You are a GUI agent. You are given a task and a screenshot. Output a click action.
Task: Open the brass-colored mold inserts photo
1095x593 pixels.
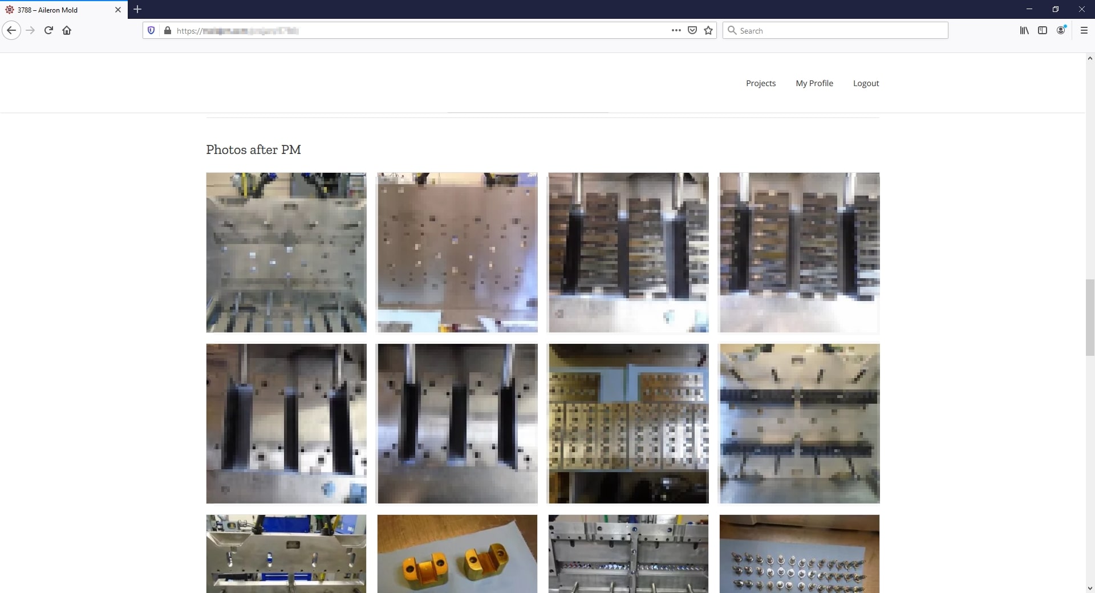click(x=628, y=424)
